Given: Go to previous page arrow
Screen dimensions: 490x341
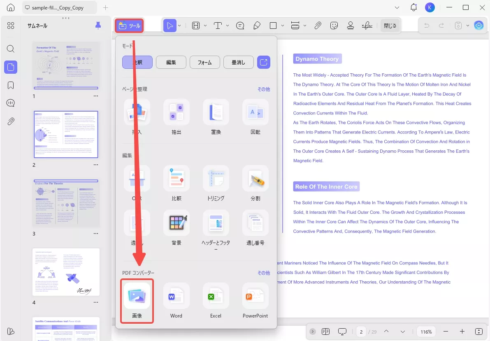Looking at the screenshot, I should 386,332.
